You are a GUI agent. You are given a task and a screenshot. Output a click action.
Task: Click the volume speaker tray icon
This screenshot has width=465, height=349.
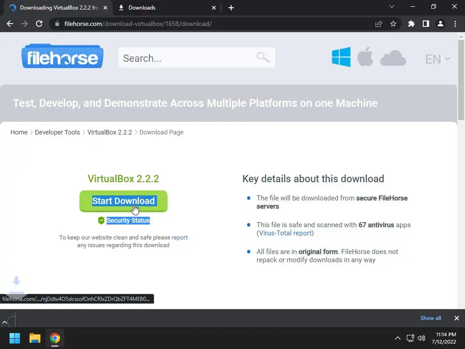pyautogui.click(x=421, y=338)
